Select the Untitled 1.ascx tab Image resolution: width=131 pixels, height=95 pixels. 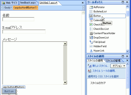coord(48,3)
